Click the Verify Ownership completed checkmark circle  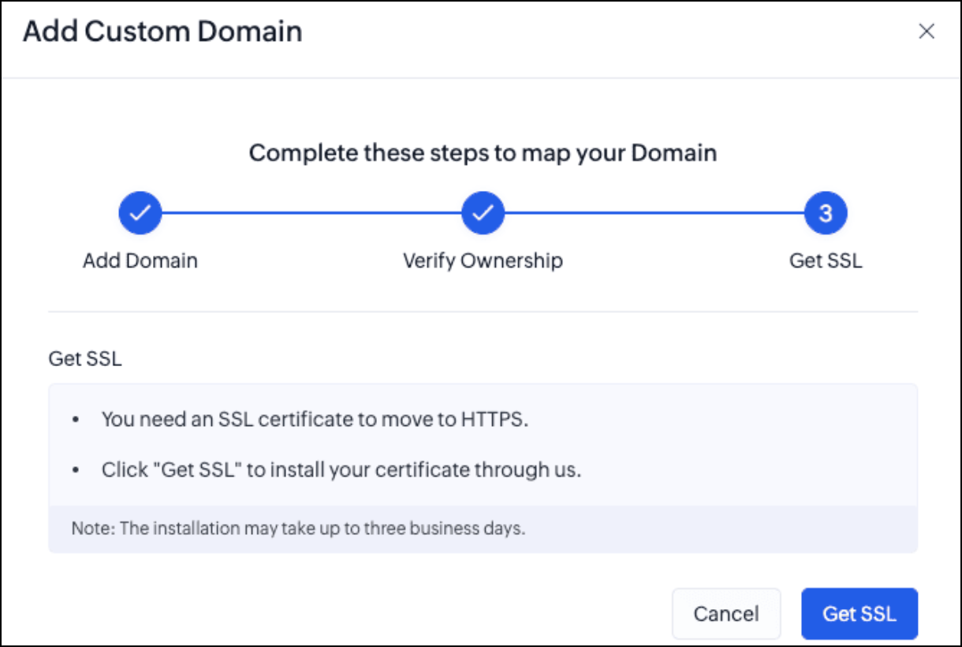pyautogui.click(x=483, y=213)
